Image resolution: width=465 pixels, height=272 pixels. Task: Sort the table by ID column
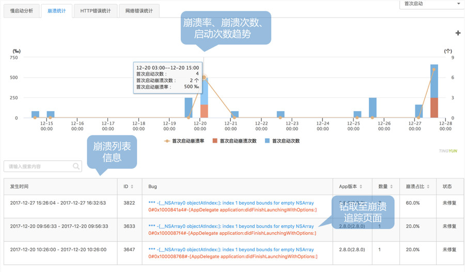[132, 187]
